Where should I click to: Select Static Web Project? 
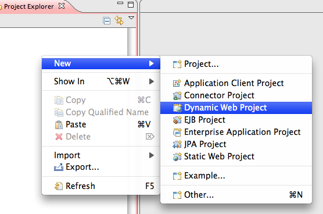[x=236, y=156]
